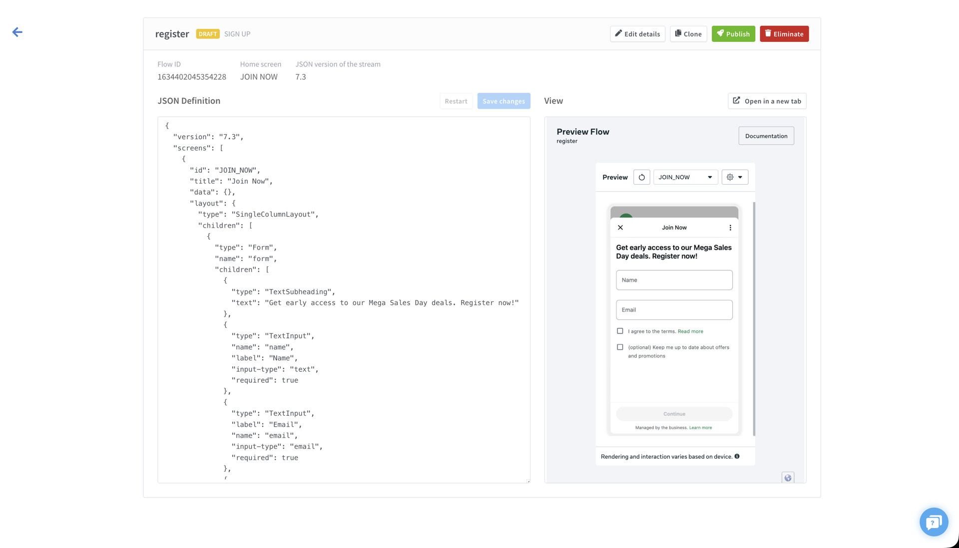Click the "id": "JOIN_NOW" line
This screenshot has width=959, height=548.
(x=225, y=170)
